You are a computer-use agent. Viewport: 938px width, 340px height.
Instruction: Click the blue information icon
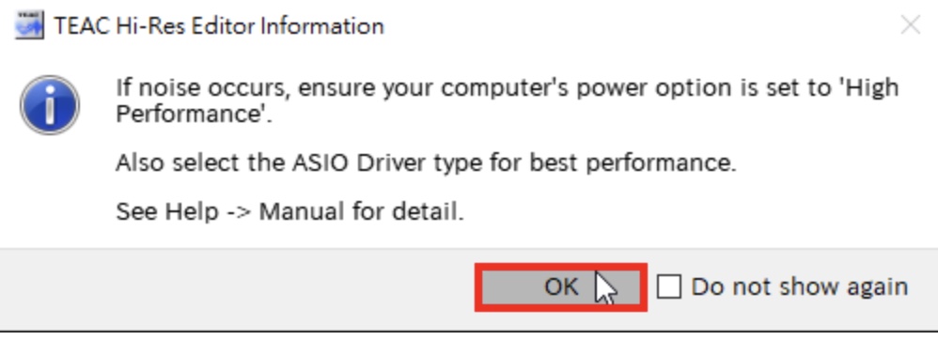pyautogui.click(x=50, y=105)
